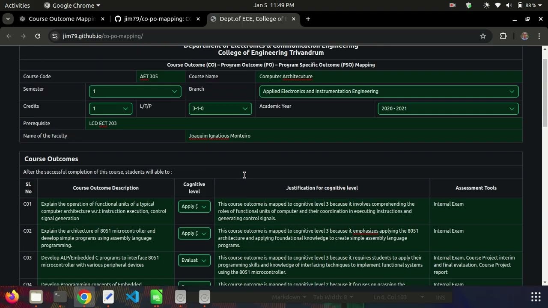This screenshot has width=548, height=308.
Task: Open Chrome's three-dot menu
Action: pyautogui.click(x=539, y=36)
